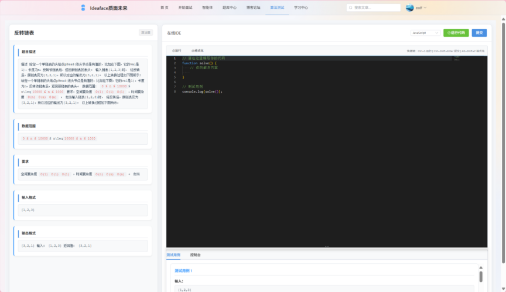Click the Ideaface logo icon
Viewport: 506px width, 292px height.
coord(83,8)
